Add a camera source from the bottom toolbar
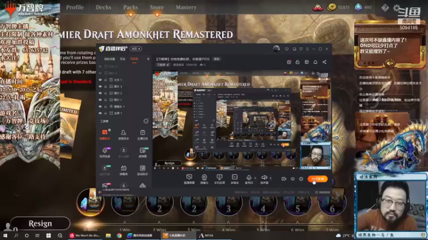428x240 pixels. (x=204, y=179)
